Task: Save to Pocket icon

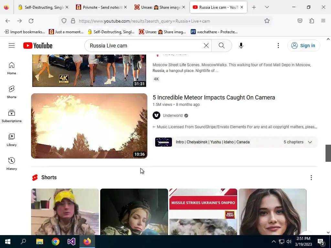Action: pos(300,21)
